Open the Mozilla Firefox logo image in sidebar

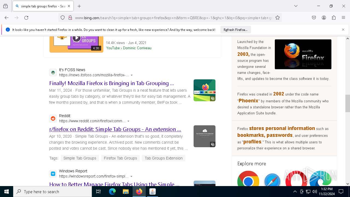pyautogui.click(x=303, y=54)
